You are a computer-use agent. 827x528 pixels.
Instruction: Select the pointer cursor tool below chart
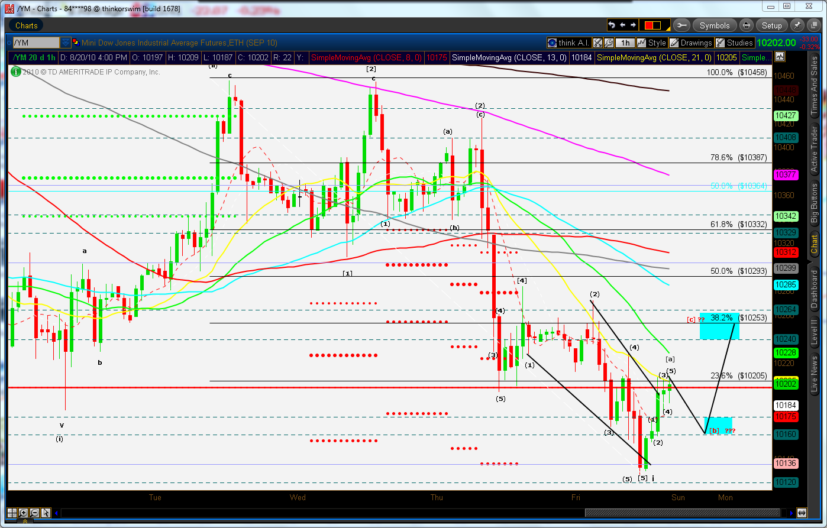[x=46, y=513]
